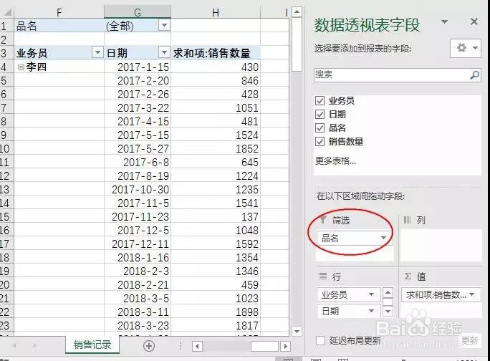
Task: Uncheck the 日期 field checkbox
Action: pyautogui.click(x=320, y=115)
